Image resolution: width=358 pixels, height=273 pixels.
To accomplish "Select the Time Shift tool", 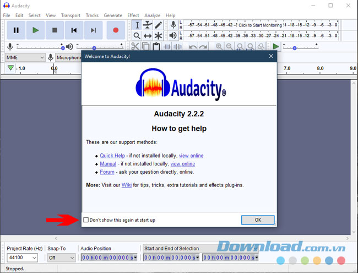I will 148,36.
